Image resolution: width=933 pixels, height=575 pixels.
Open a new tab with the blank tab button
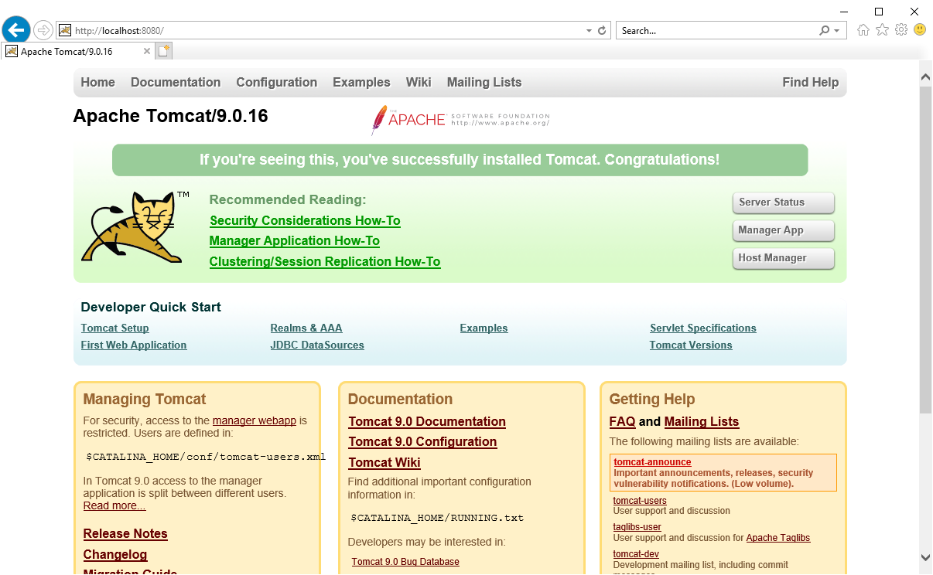163,51
